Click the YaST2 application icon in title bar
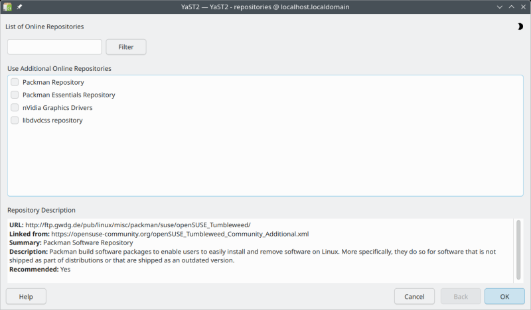 7,7
